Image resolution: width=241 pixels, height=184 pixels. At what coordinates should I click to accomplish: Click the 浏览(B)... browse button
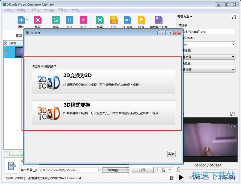(114, 170)
